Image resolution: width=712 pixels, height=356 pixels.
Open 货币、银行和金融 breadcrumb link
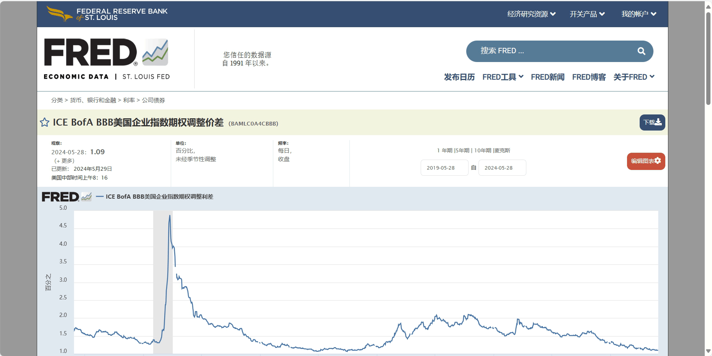click(x=93, y=100)
